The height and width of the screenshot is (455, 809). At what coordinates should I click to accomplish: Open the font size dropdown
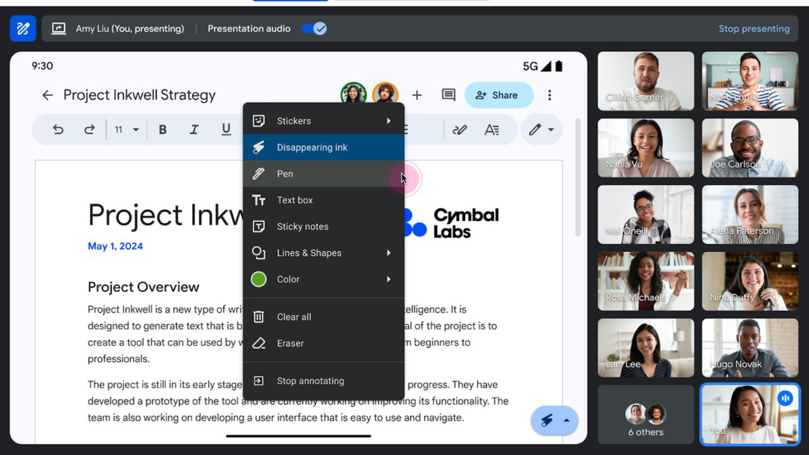tap(125, 129)
